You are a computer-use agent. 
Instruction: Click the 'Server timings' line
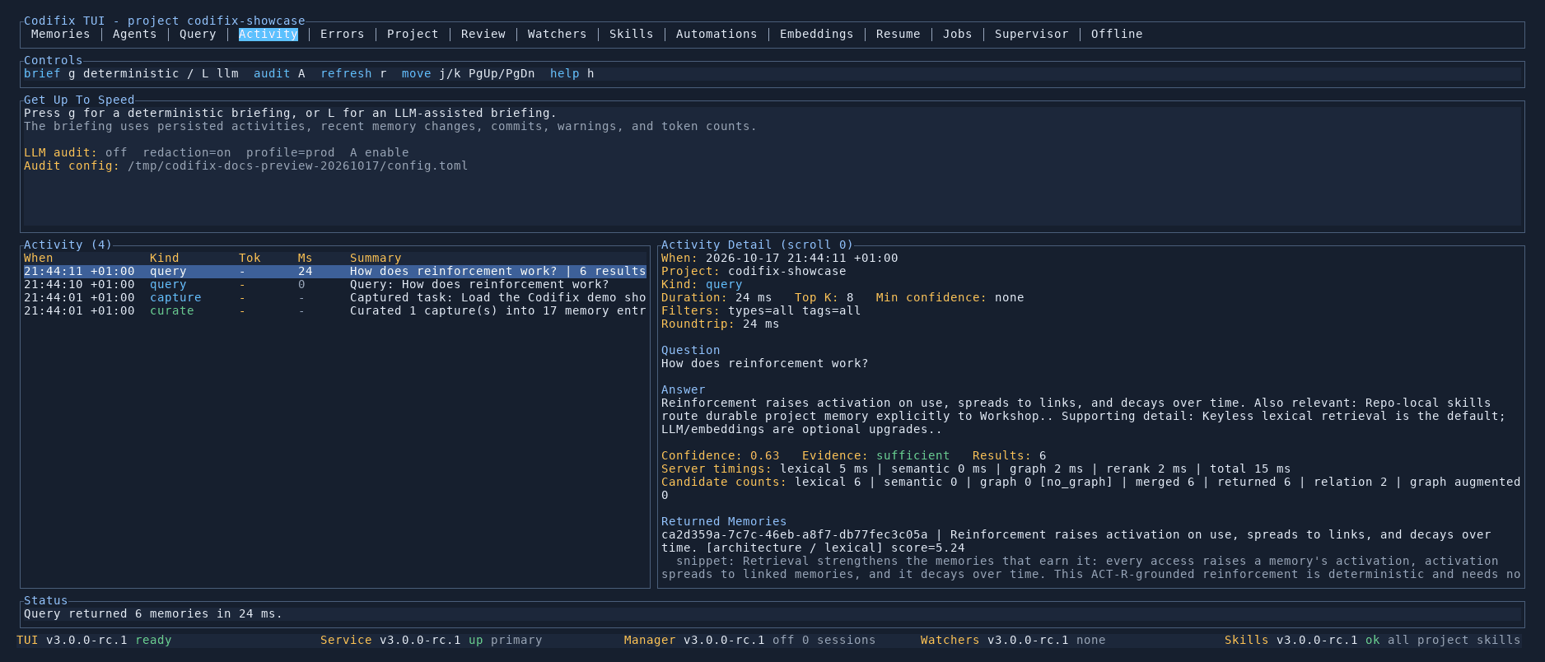[976, 469]
